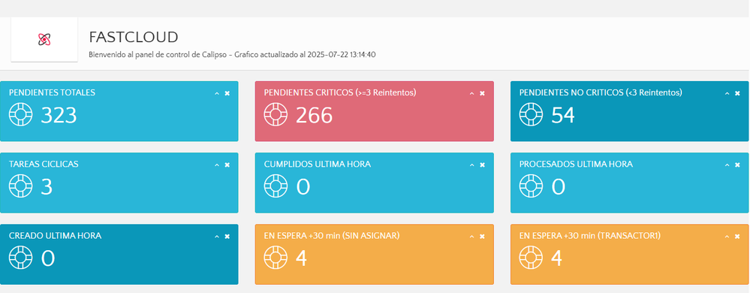Close the CUMPLIDOS ULTIMA HORA card

[x=482, y=165]
